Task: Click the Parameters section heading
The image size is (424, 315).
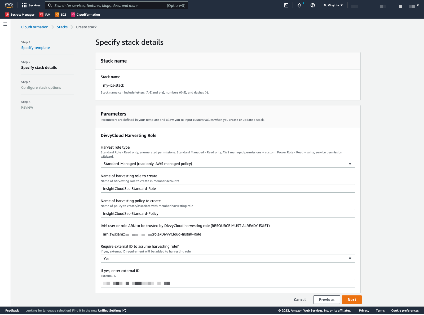Action: click(x=113, y=114)
